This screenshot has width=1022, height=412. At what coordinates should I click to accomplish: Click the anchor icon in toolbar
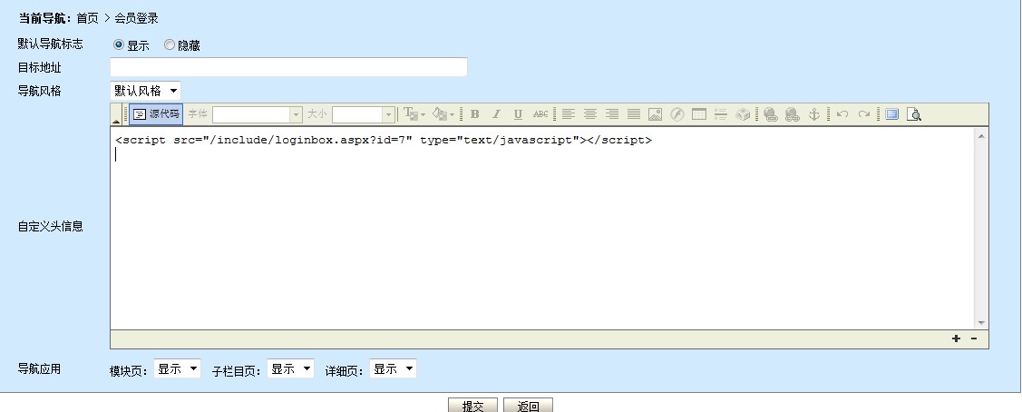coord(813,114)
